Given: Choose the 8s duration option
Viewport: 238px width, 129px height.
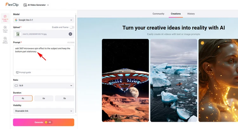Looking at the screenshot, I should (x=65, y=98).
